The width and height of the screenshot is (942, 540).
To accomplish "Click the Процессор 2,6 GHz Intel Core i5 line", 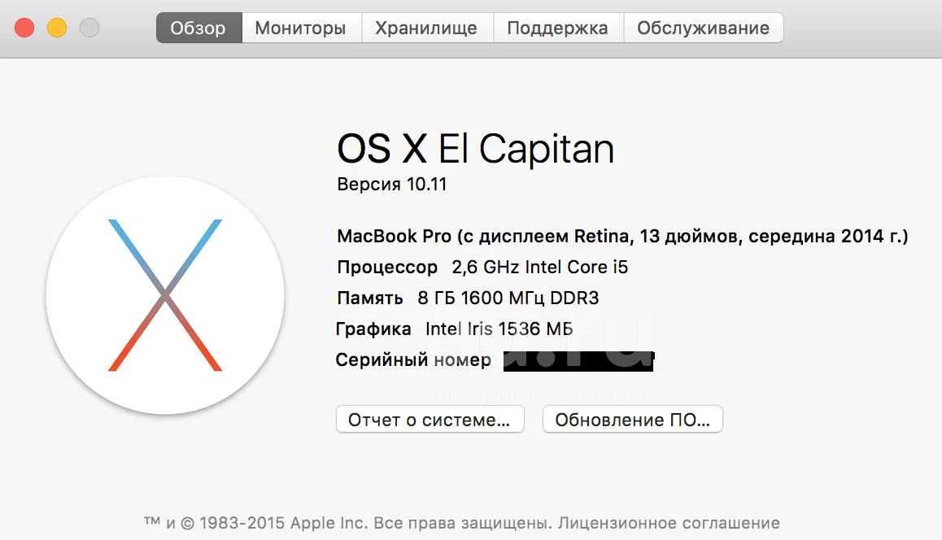I will pyautogui.click(x=482, y=267).
